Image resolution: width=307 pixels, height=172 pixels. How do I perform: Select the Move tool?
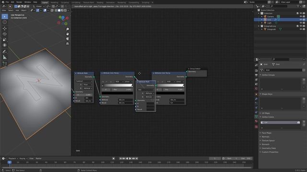[5, 29]
